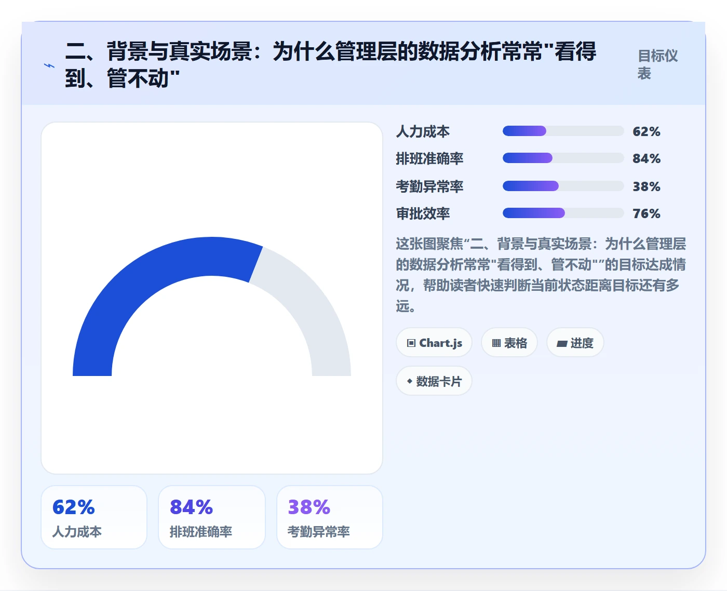Click the heading 二、背景与真实场景
Viewport: 727px width, 591px height.
pyautogui.click(x=331, y=65)
